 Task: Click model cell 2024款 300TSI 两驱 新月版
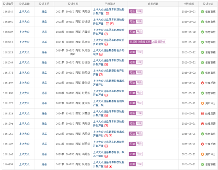pos(73,144)
